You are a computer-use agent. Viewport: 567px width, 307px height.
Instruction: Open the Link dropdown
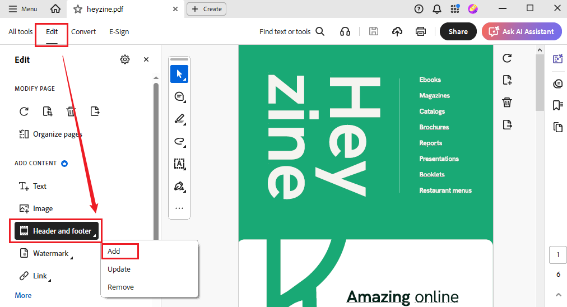(x=35, y=276)
